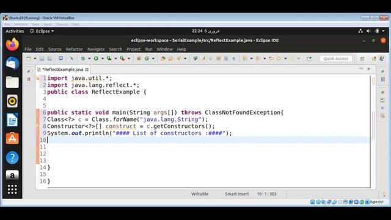Minimize the editor area
391x220 pixels.
(x=361, y=68)
